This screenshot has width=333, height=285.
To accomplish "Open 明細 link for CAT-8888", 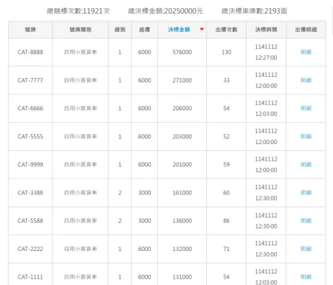I will pyautogui.click(x=306, y=52).
